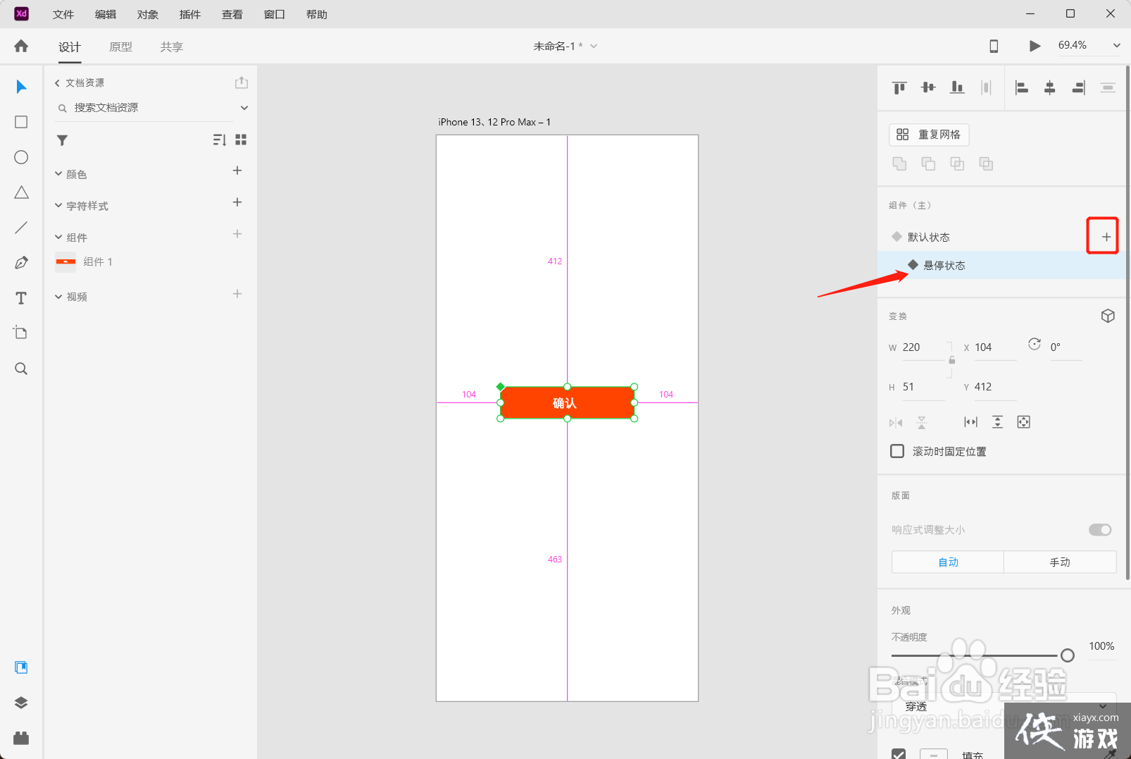Click the width W input field
The height and width of the screenshot is (759, 1131).
[923, 347]
